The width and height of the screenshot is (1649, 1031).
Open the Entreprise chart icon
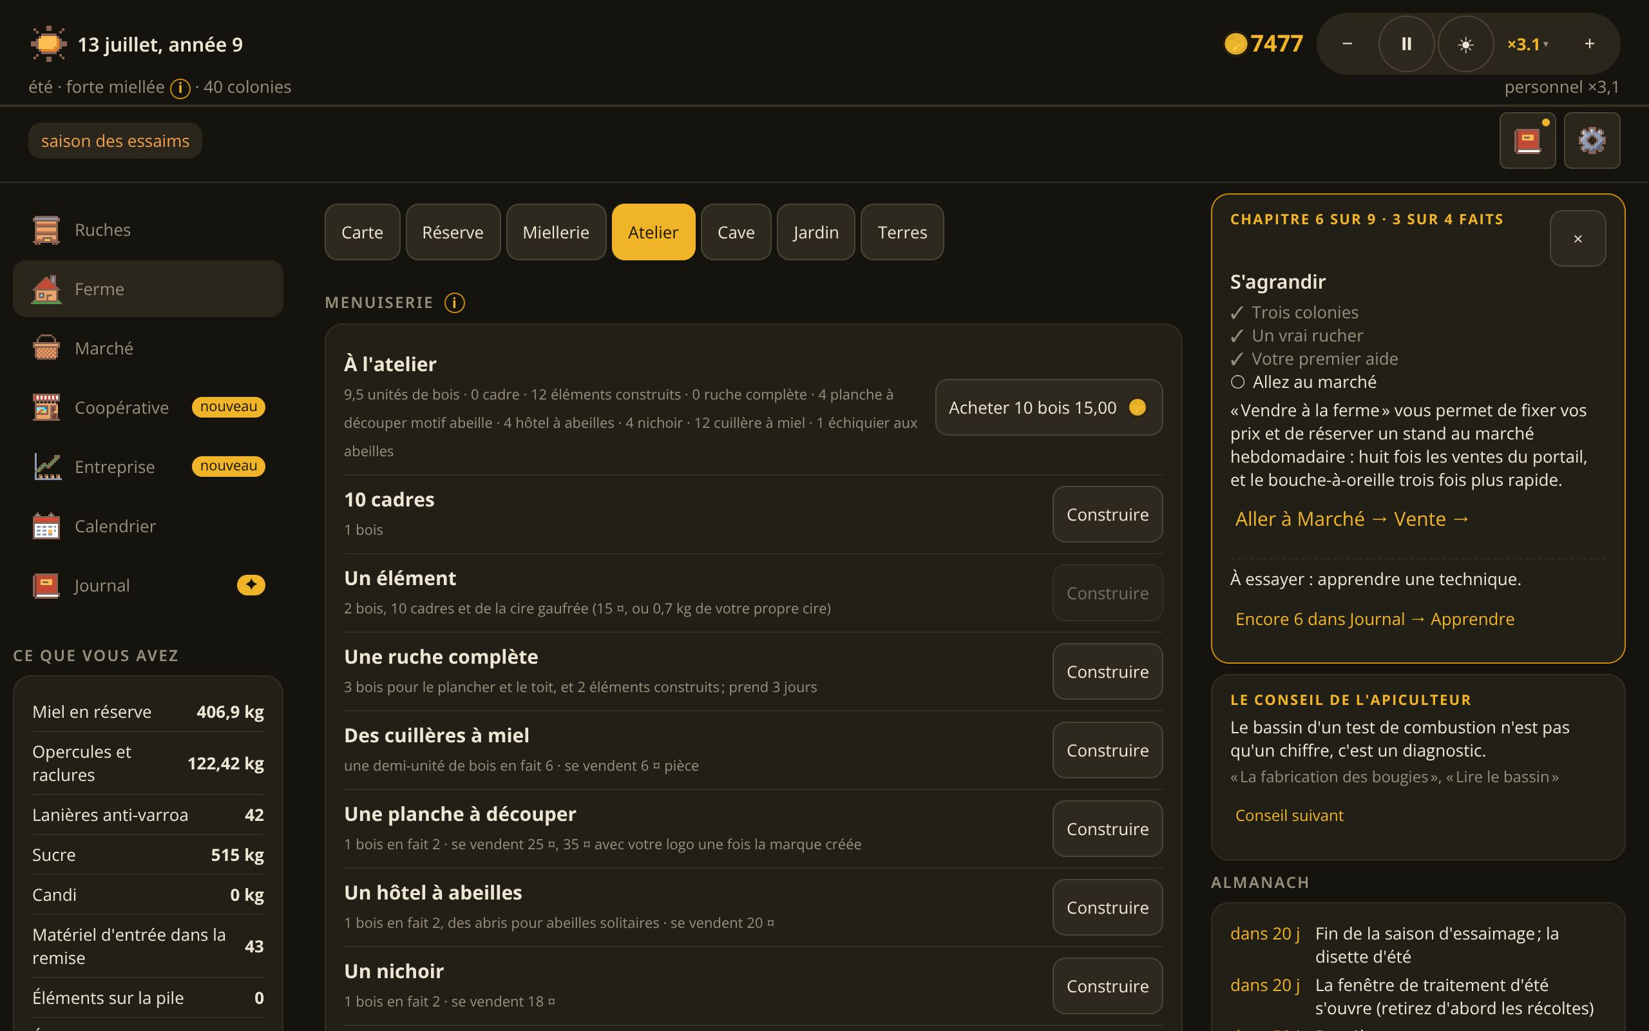(x=46, y=467)
